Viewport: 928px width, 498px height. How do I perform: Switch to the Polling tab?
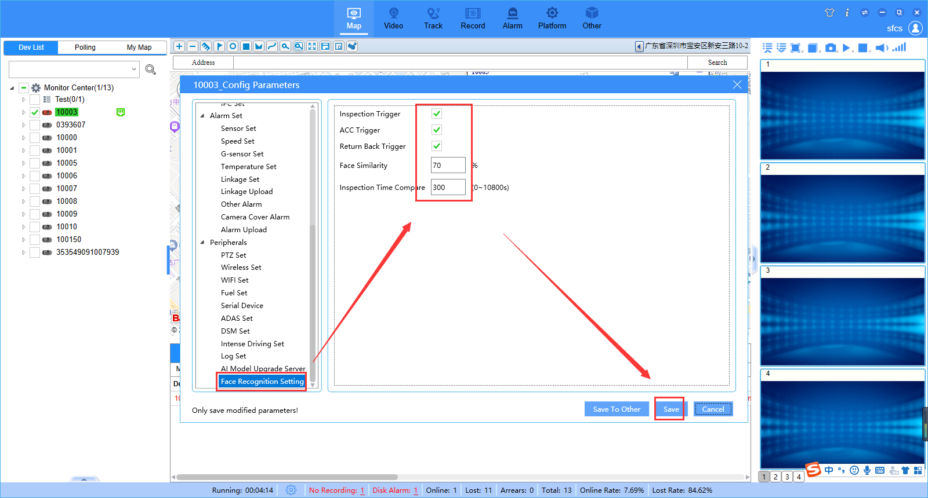click(85, 47)
